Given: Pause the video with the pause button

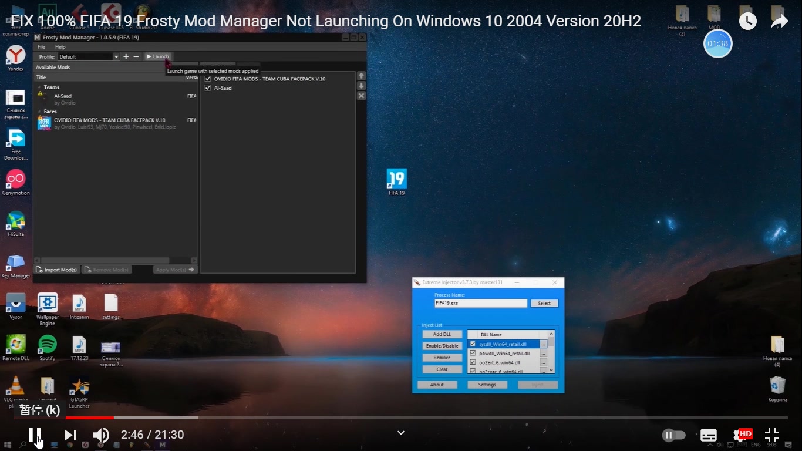Looking at the screenshot, I should (35, 435).
